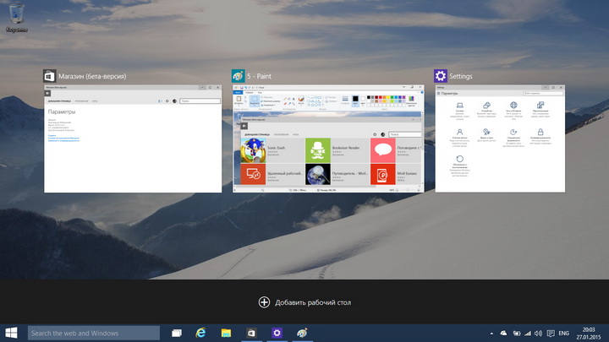Open the OneDrive cloud tray icon
The width and height of the screenshot is (609, 342).
503,333
